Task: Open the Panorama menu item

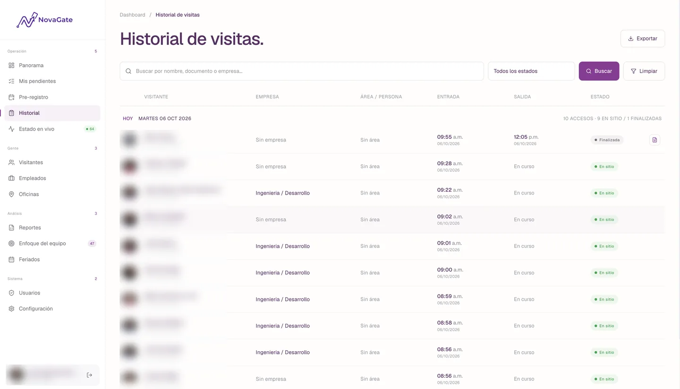Action: point(52,65)
